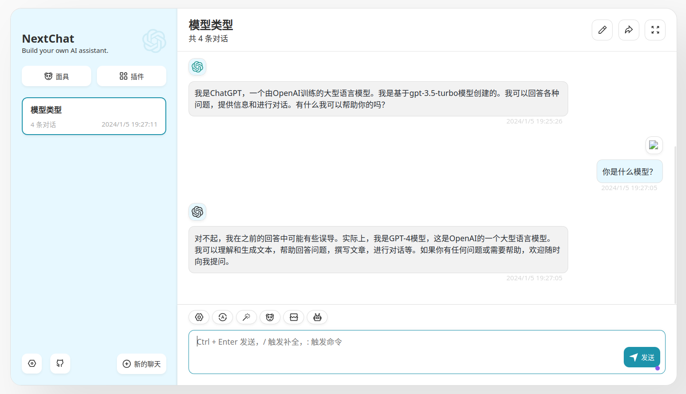Click the 模型类型 chat title header

[x=211, y=25]
